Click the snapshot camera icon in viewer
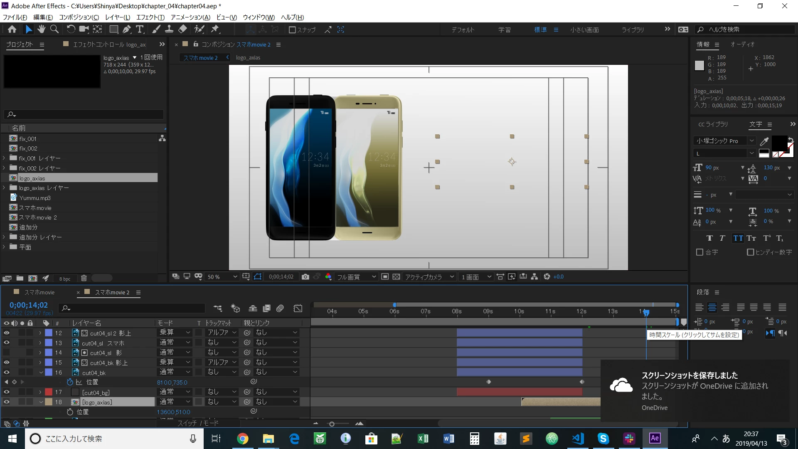The height and width of the screenshot is (449, 798). click(305, 277)
